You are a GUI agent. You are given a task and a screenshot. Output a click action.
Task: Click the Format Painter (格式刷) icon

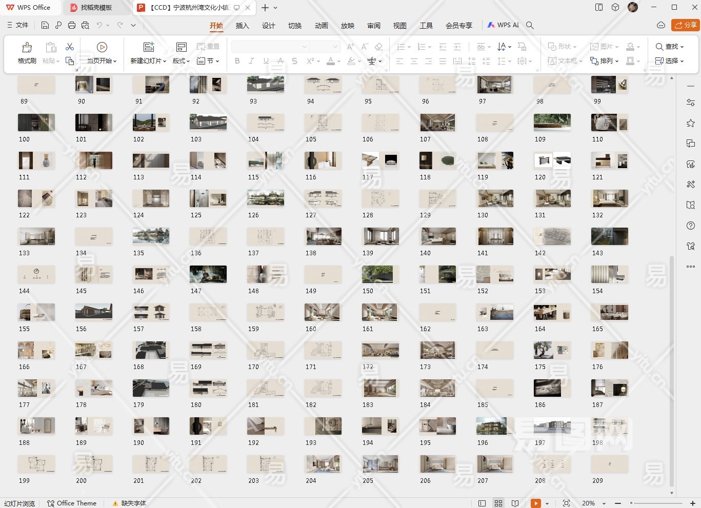tap(27, 48)
